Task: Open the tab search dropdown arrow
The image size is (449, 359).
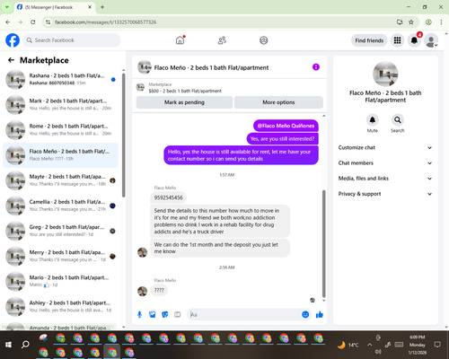Action: [x=7, y=7]
